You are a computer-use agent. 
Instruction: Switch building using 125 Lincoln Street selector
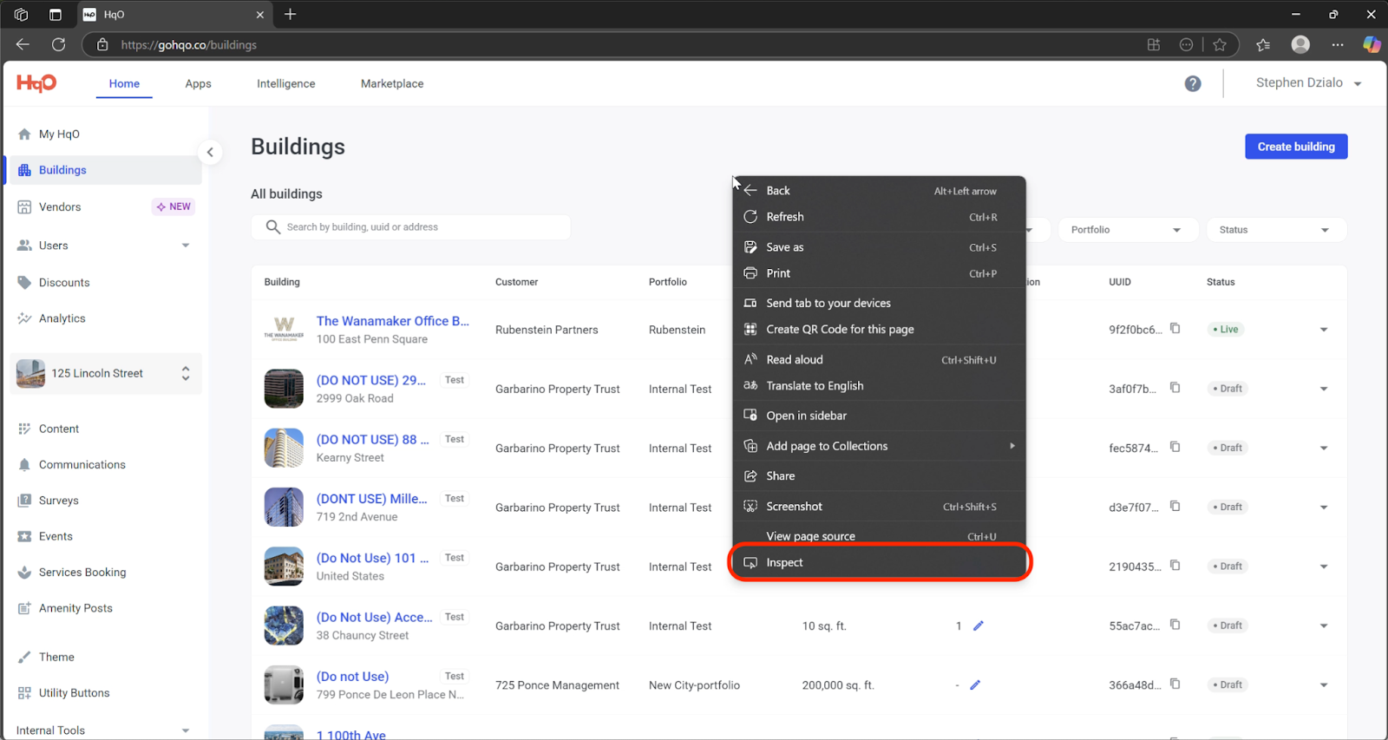[x=106, y=374]
